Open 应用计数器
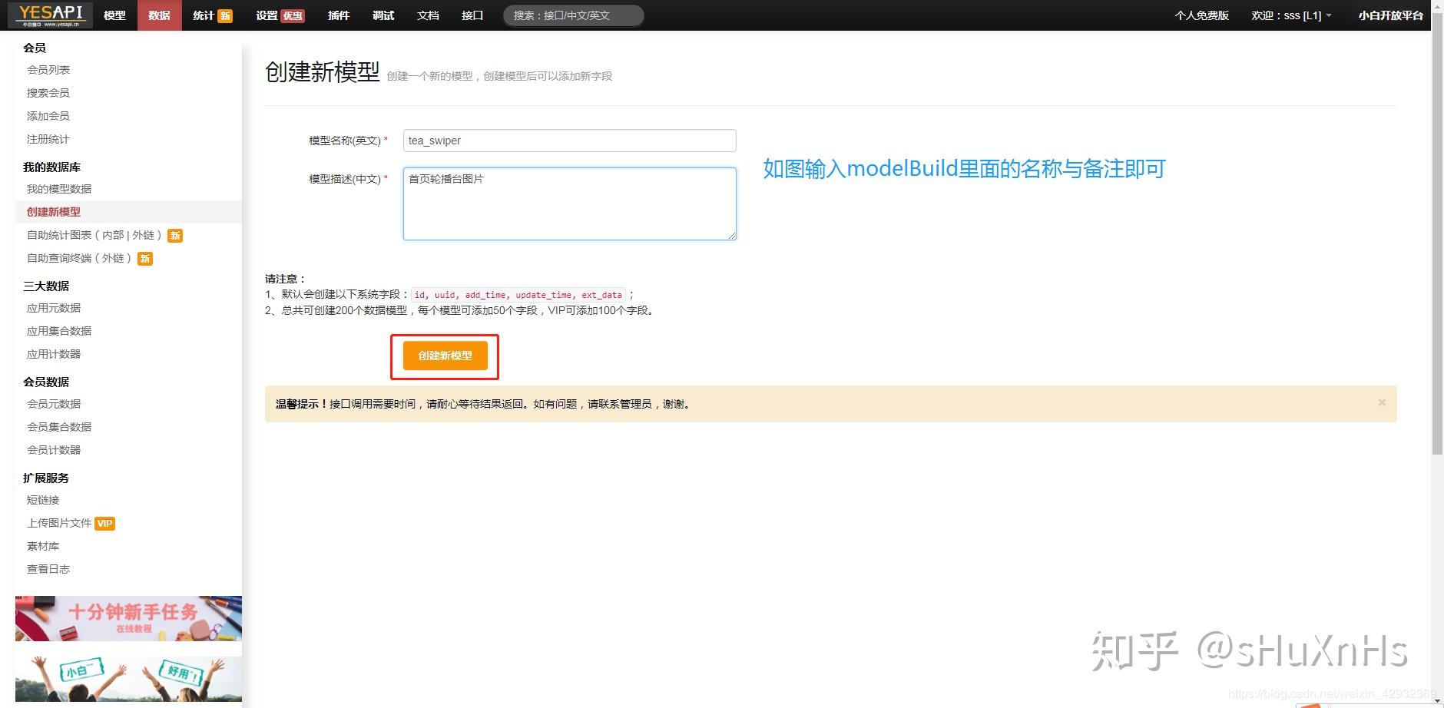1444x708 pixels. coord(54,354)
